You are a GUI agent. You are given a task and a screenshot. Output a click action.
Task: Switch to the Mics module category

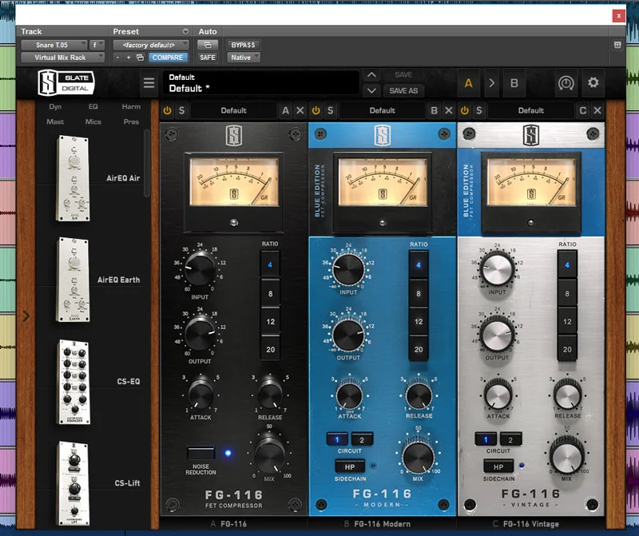(x=93, y=121)
